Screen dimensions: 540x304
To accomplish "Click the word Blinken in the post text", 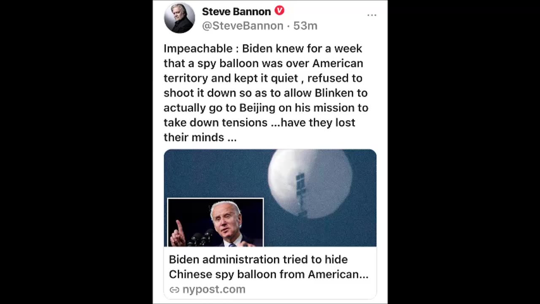I will coord(341,93).
